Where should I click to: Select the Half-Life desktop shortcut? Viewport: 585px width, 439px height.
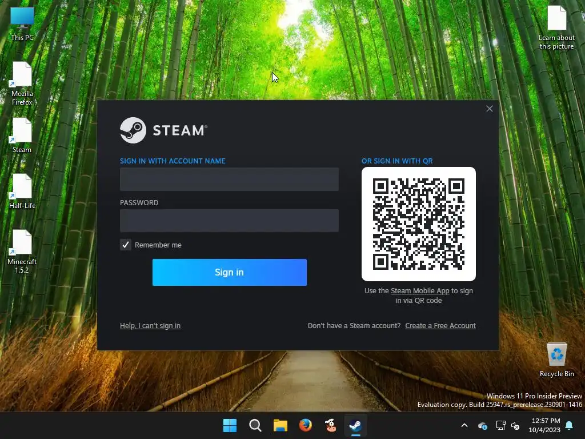pyautogui.click(x=22, y=191)
